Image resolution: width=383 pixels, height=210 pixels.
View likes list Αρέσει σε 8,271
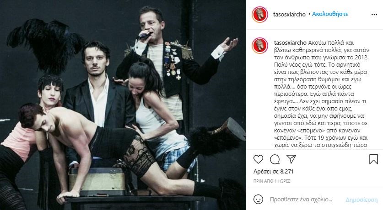(273, 172)
